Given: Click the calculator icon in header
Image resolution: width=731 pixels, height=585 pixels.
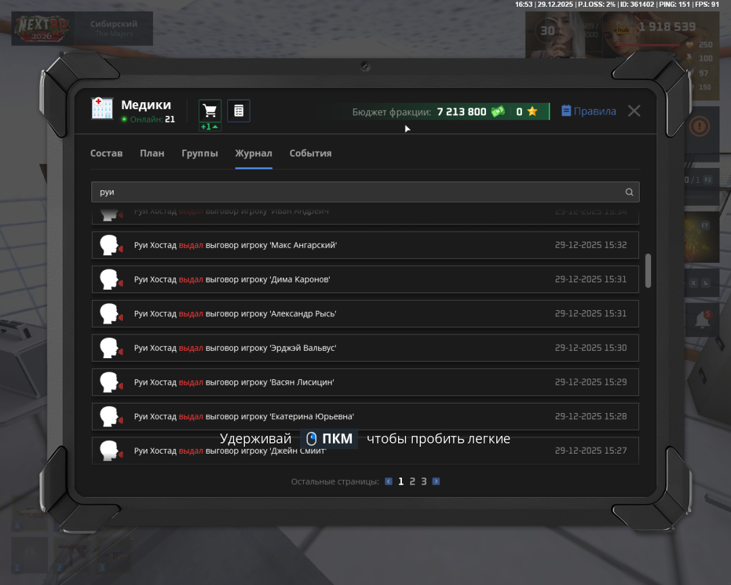Looking at the screenshot, I should tap(238, 110).
